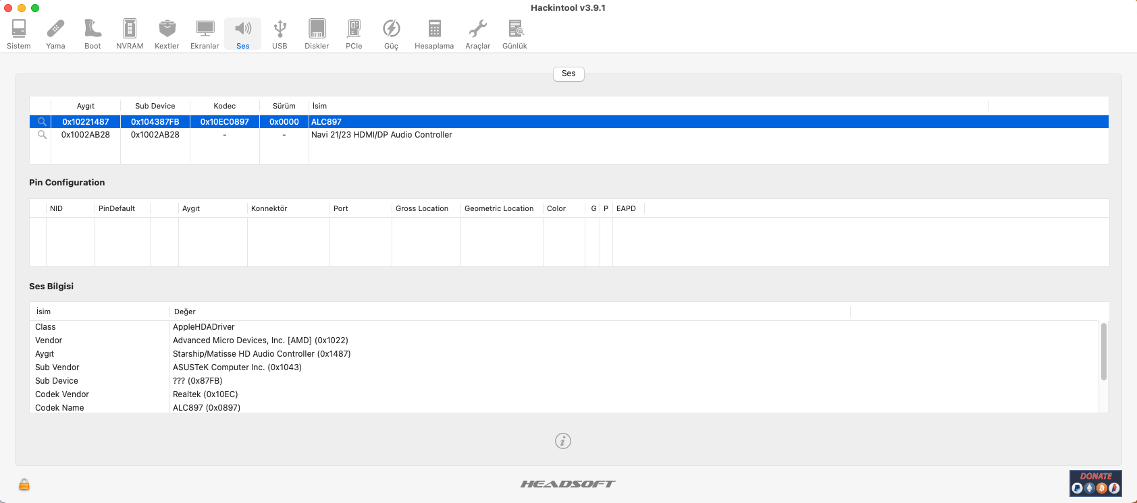Viewport: 1137px width, 503px height.
Task: Open the Yama patch section
Action: click(55, 34)
